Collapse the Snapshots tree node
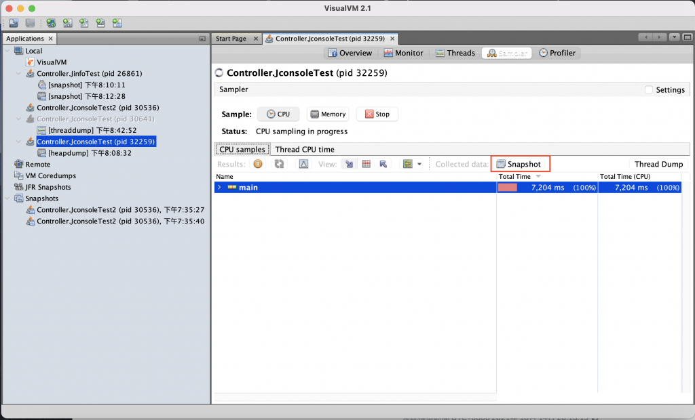Image resolution: width=695 pixels, height=420 pixels. pyautogui.click(x=7, y=198)
